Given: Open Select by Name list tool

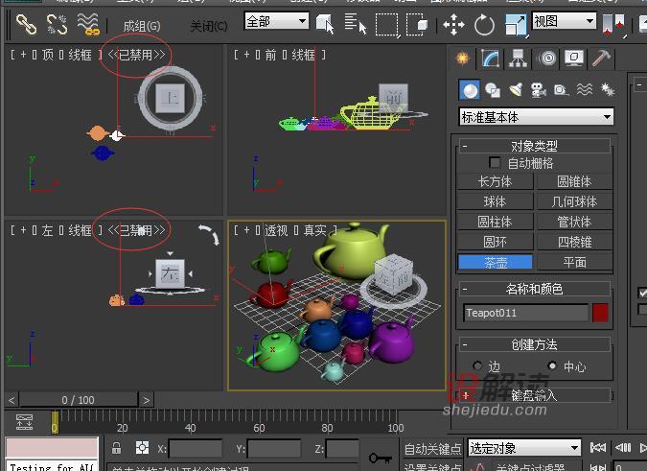Looking at the screenshot, I should click(356, 24).
